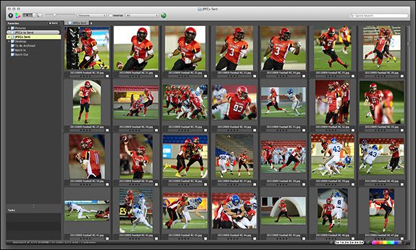This screenshot has height=250, width=416.
Task: Click the Pictures folder icon in Favorites
Action: click(x=12, y=28)
